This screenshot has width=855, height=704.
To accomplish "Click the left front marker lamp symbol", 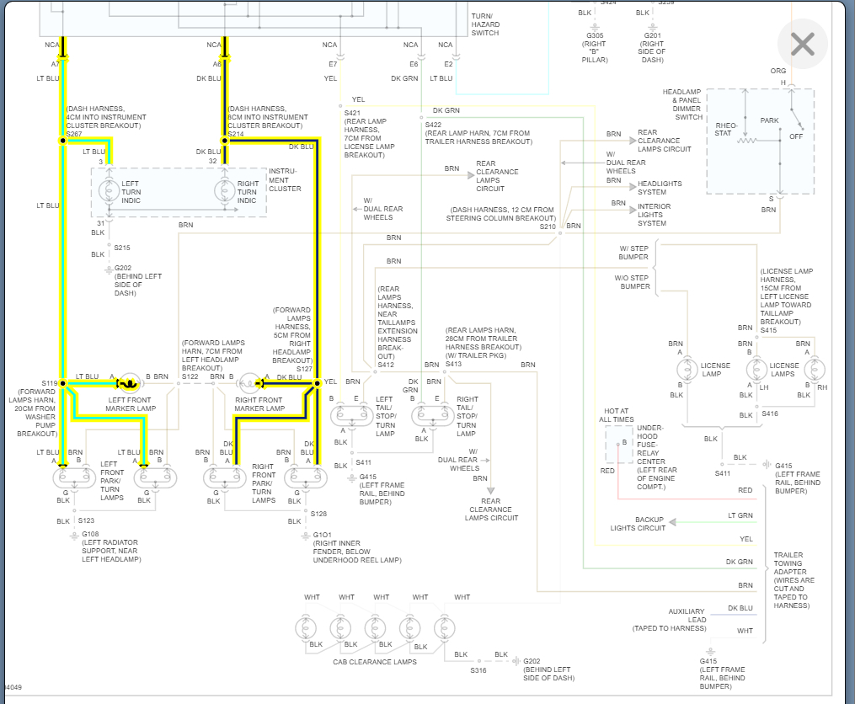I will tap(130, 383).
